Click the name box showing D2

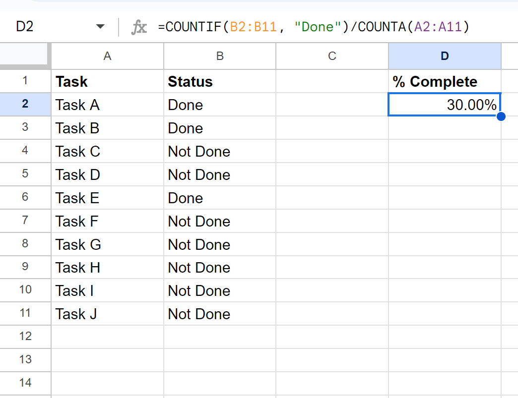tap(25, 26)
